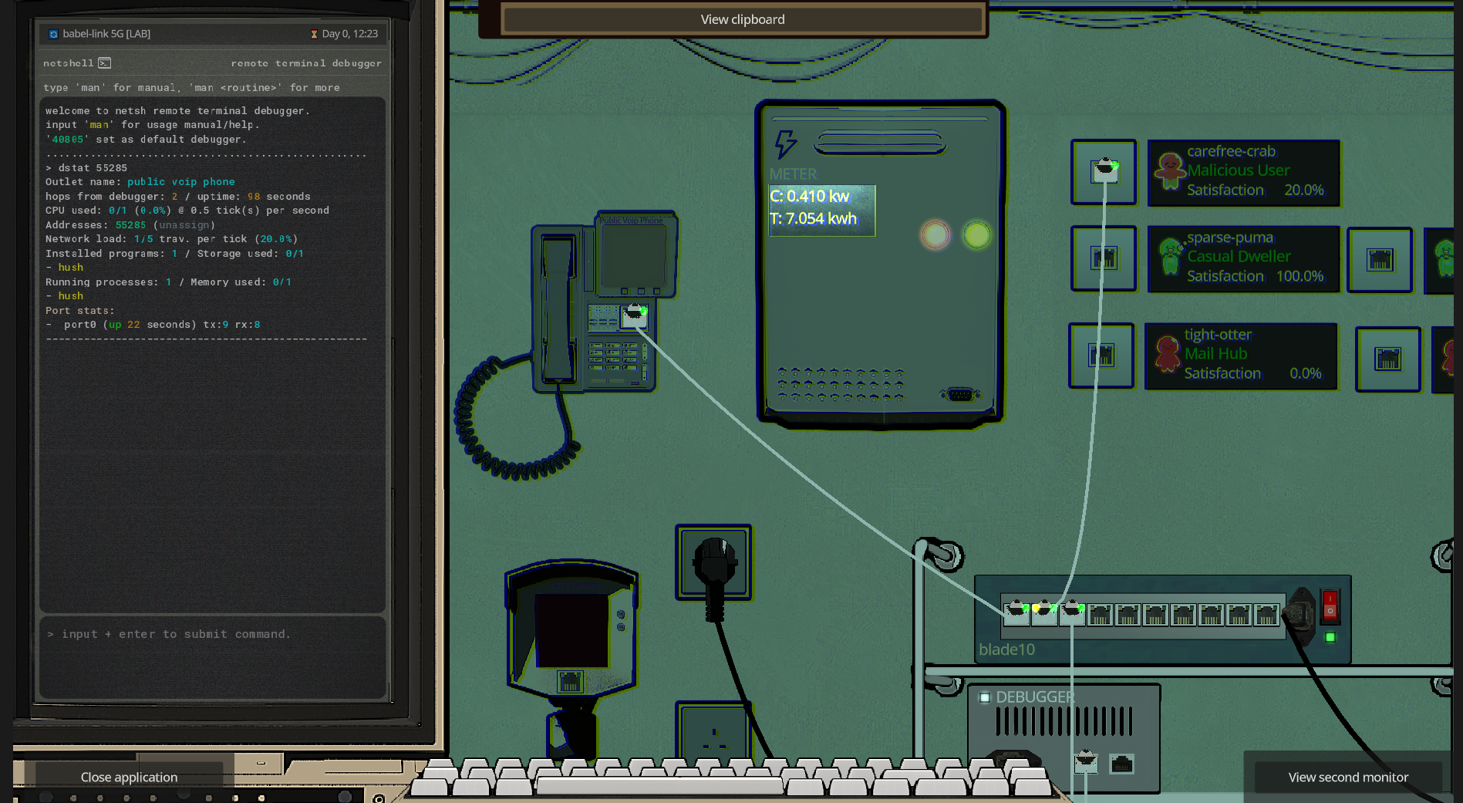
Task: Click the terminal command input field
Action: [x=212, y=657]
